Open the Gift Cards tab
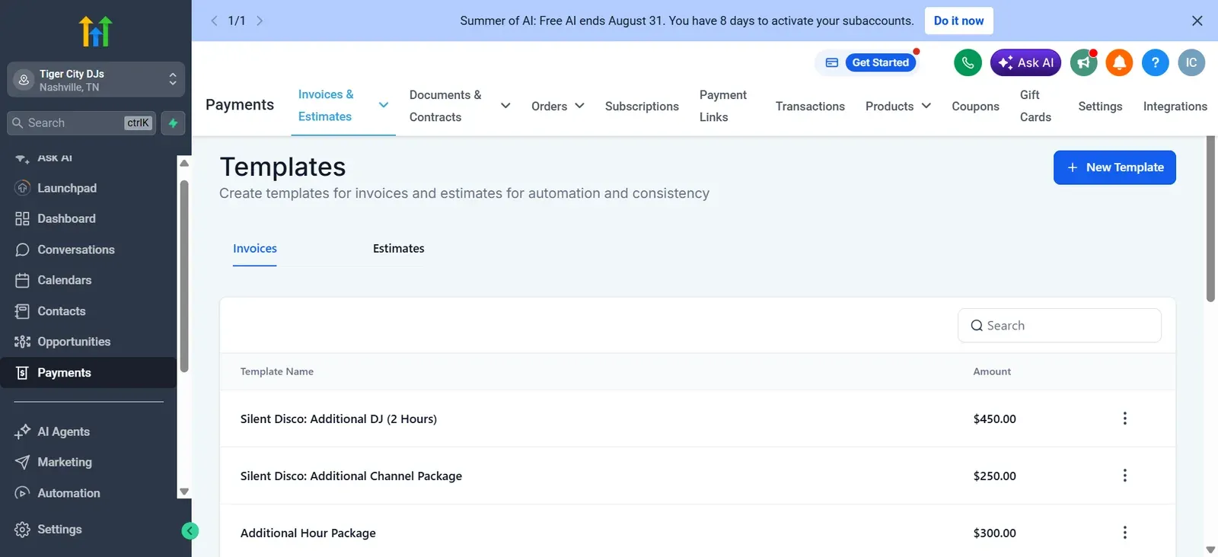Image resolution: width=1218 pixels, height=557 pixels. coord(1035,106)
